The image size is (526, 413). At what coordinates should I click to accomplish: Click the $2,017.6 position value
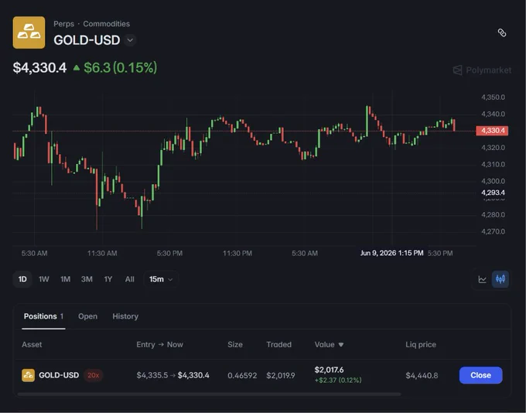[x=329, y=370]
